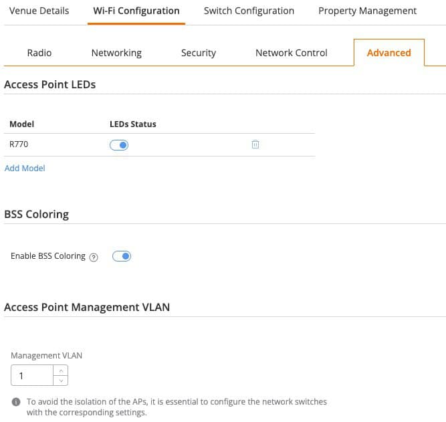Switch to the Networking sub-tab

pyautogui.click(x=116, y=53)
